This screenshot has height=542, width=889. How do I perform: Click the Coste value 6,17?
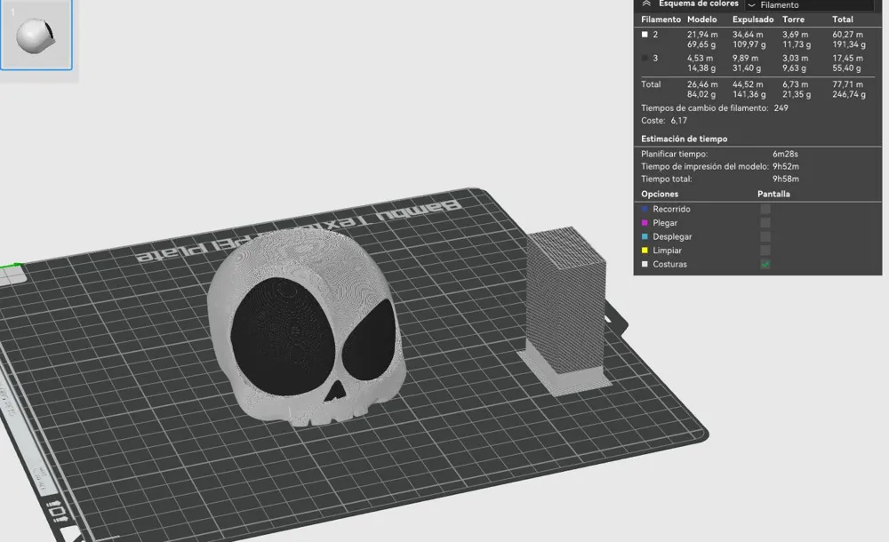tap(678, 120)
